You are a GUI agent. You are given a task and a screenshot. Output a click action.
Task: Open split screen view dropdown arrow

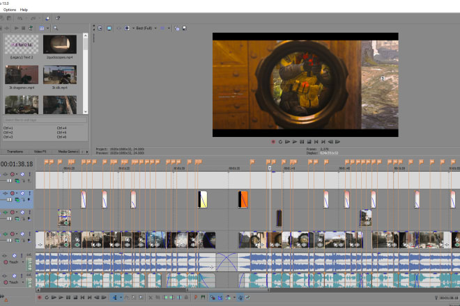(x=133, y=28)
